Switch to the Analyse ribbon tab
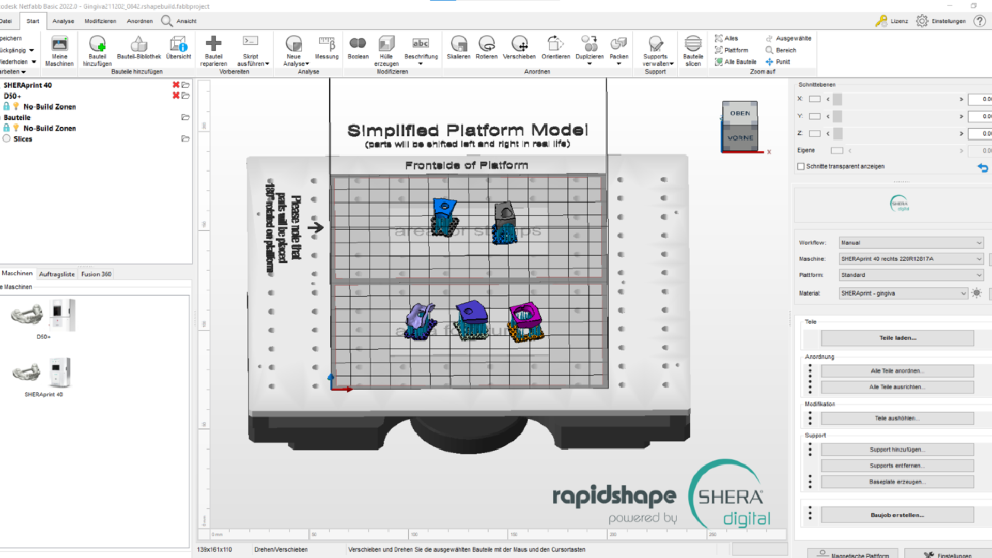Image resolution: width=992 pixels, height=558 pixels. (63, 21)
